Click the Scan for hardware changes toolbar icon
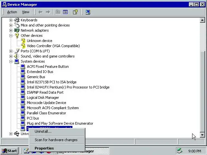The height and width of the screenshot is (155, 207). pos(88,12)
